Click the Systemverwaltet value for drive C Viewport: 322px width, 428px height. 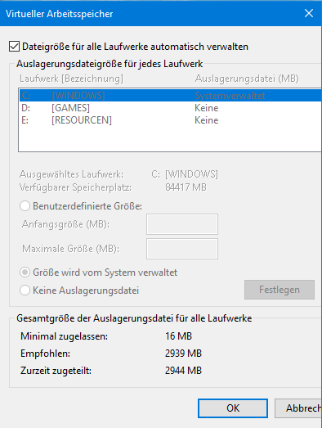tap(230, 96)
